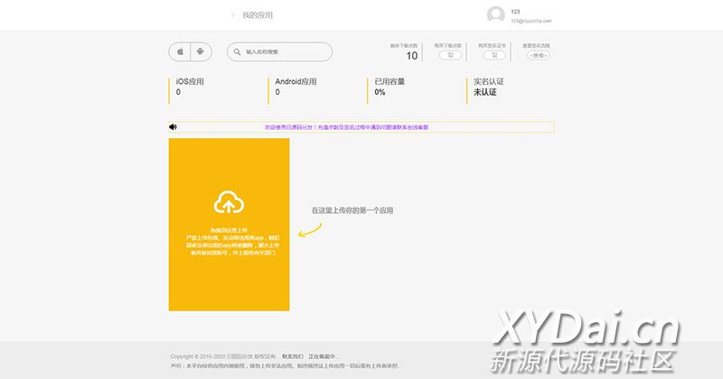Click the yellow upload area notice text
This screenshot has width=723, height=379.
pos(232,241)
